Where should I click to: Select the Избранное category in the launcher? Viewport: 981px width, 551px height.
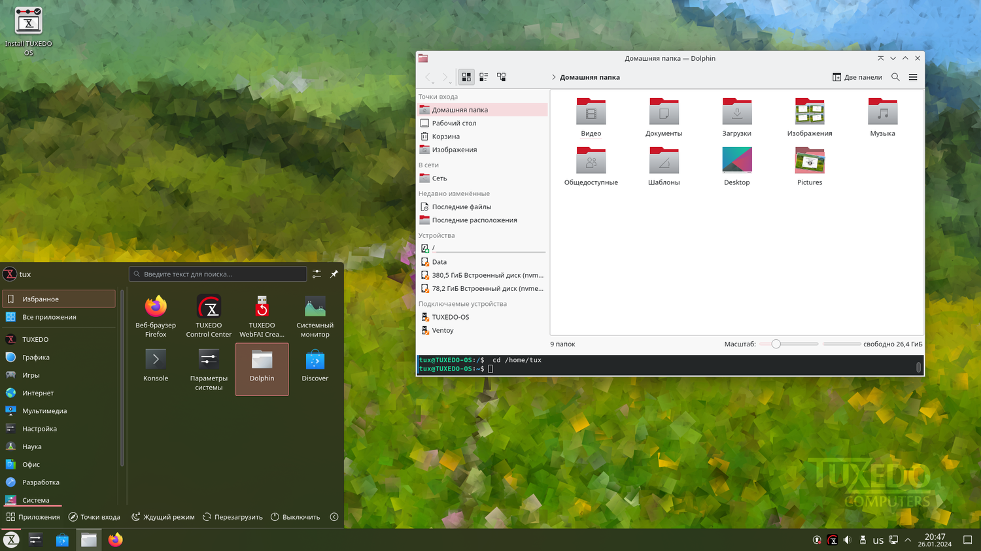[x=59, y=299]
